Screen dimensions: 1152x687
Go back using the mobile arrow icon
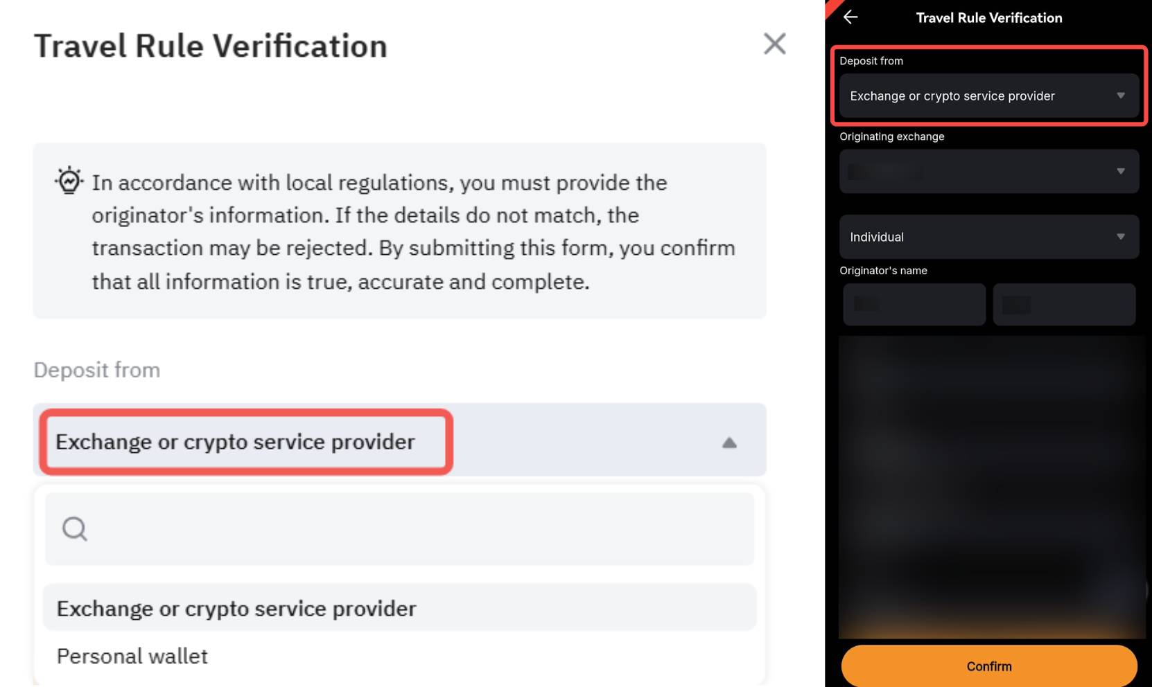(850, 17)
